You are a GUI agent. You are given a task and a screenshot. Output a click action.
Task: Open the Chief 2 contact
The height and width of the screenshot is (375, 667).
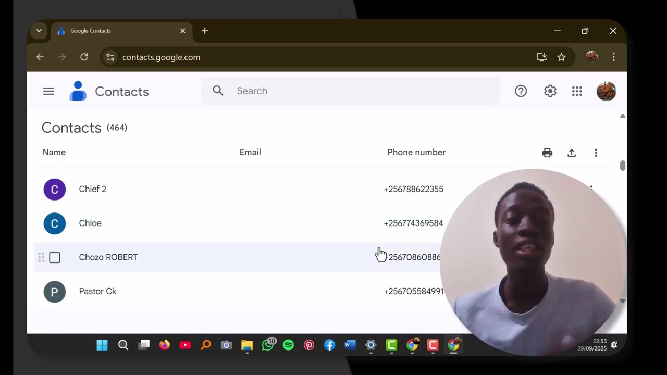pyautogui.click(x=92, y=189)
